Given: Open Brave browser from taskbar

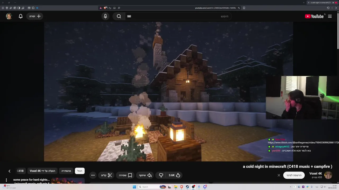Looking at the screenshot, I should click(181, 187).
